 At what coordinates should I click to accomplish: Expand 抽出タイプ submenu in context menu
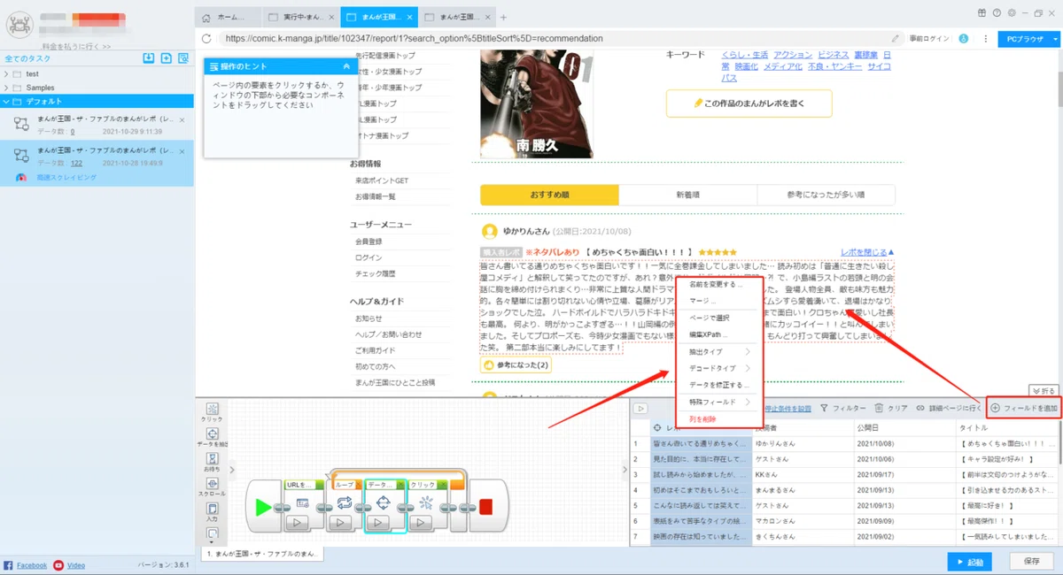click(747, 352)
